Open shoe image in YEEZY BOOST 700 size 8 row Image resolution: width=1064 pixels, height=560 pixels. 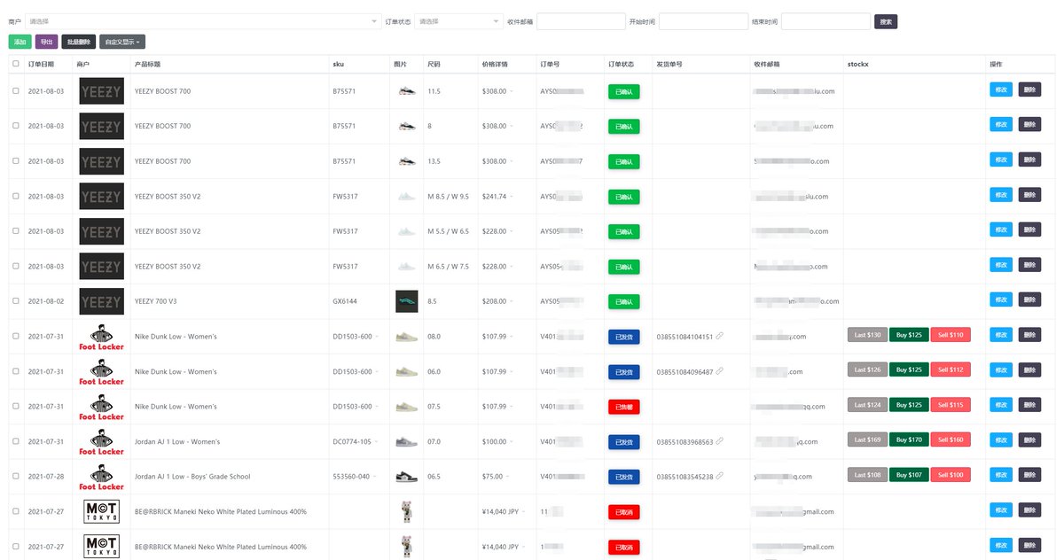(x=406, y=126)
